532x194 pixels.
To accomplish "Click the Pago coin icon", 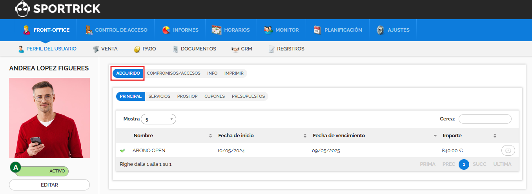I will pyautogui.click(x=137, y=49).
